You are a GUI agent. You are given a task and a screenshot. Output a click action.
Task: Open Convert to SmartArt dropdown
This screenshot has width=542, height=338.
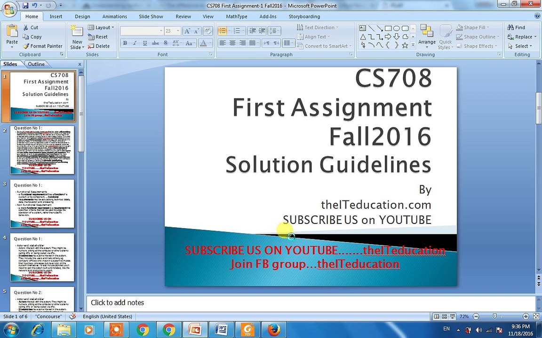pos(324,46)
